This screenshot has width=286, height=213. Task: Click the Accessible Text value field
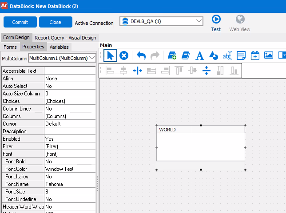click(70, 71)
